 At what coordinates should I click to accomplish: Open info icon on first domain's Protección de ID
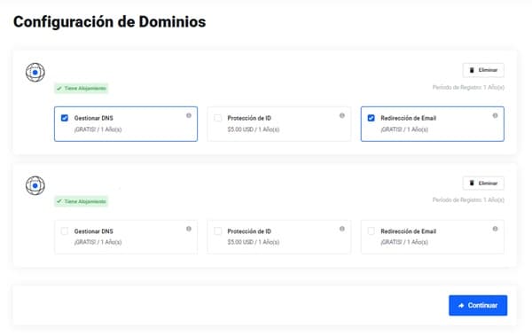342,116
